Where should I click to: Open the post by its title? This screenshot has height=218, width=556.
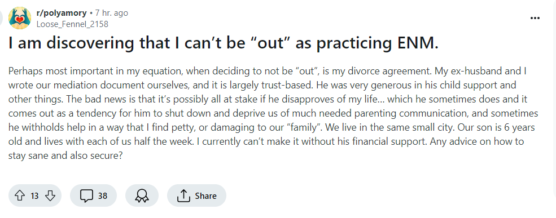pyautogui.click(x=224, y=43)
